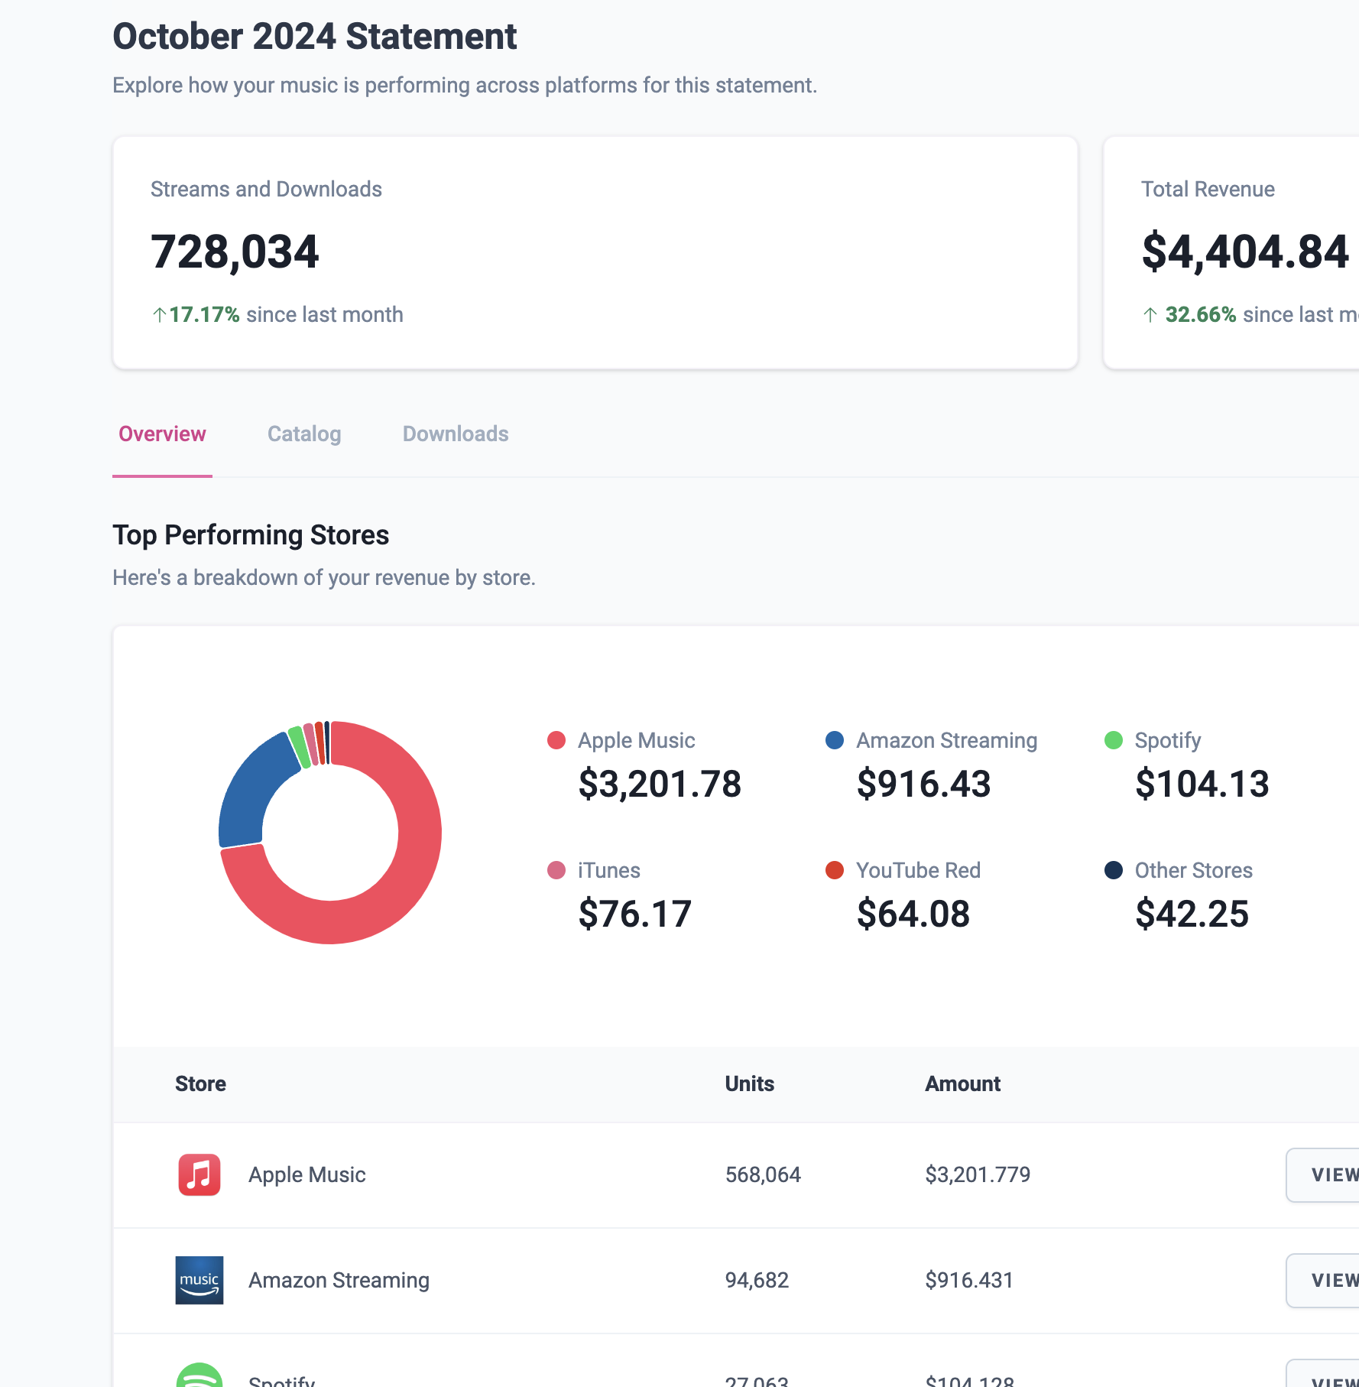This screenshot has width=1359, height=1387.
Task: Click the $3,201.779 amount cell
Action: [x=978, y=1174]
